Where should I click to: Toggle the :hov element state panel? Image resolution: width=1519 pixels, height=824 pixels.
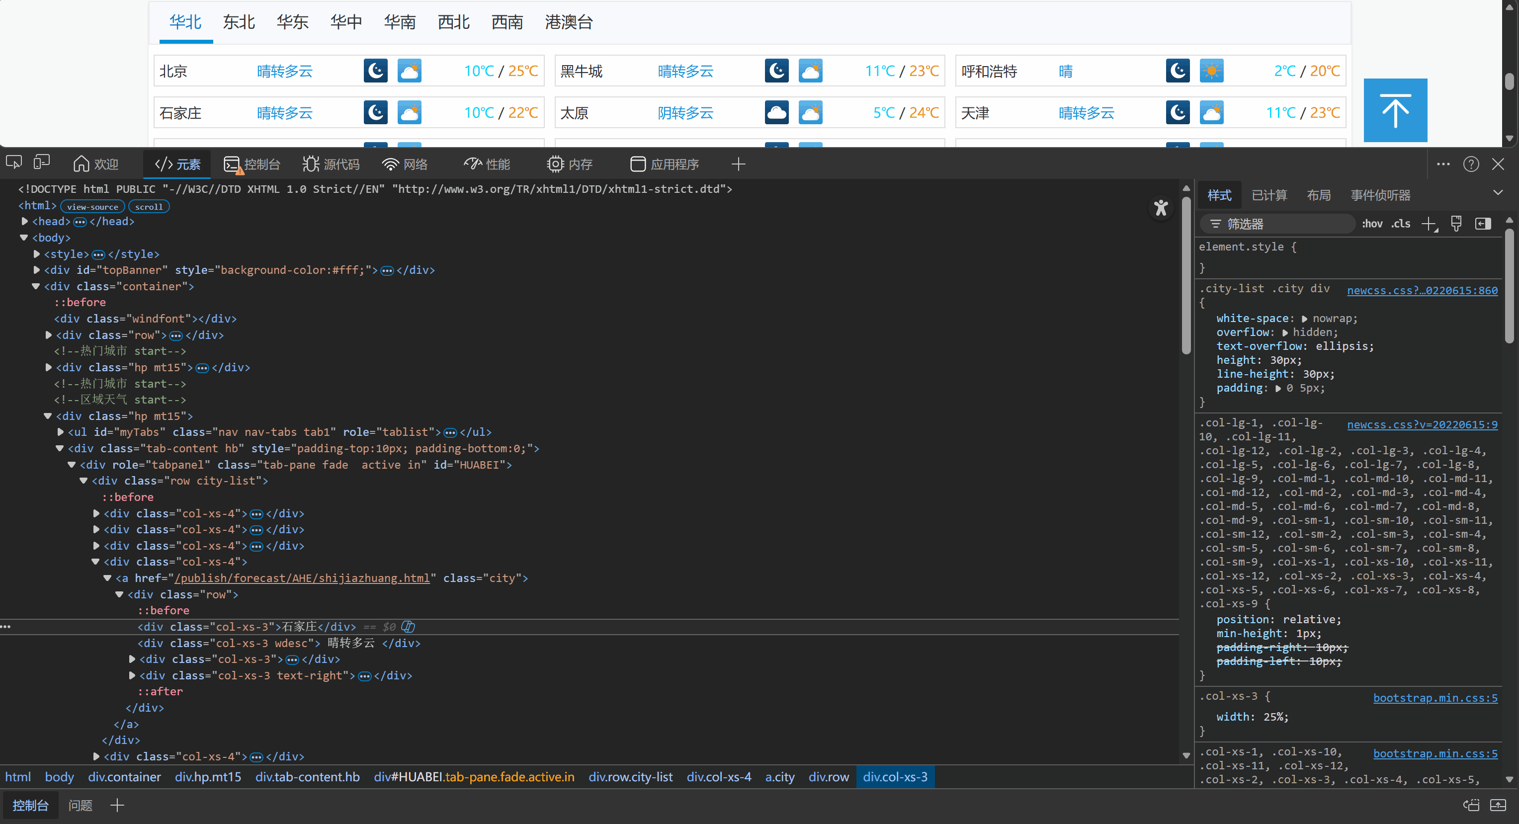[x=1371, y=224]
